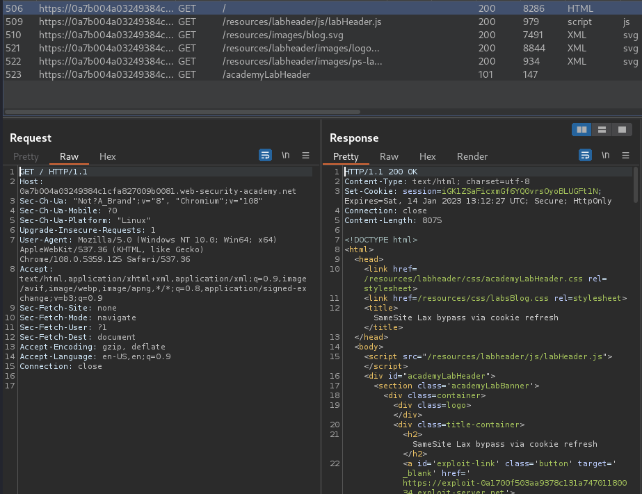Open the Request Hex tab

click(x=107, y=156)
